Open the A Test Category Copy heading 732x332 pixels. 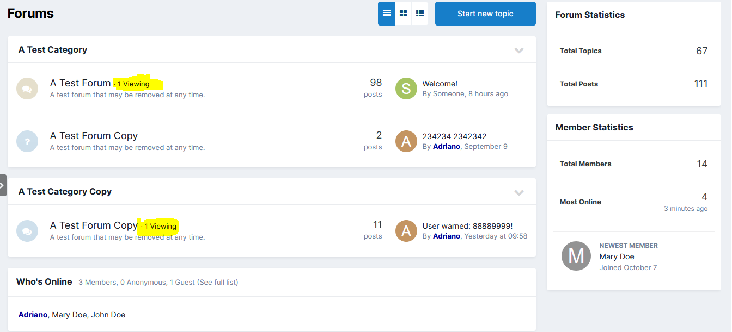click(65, 191)
